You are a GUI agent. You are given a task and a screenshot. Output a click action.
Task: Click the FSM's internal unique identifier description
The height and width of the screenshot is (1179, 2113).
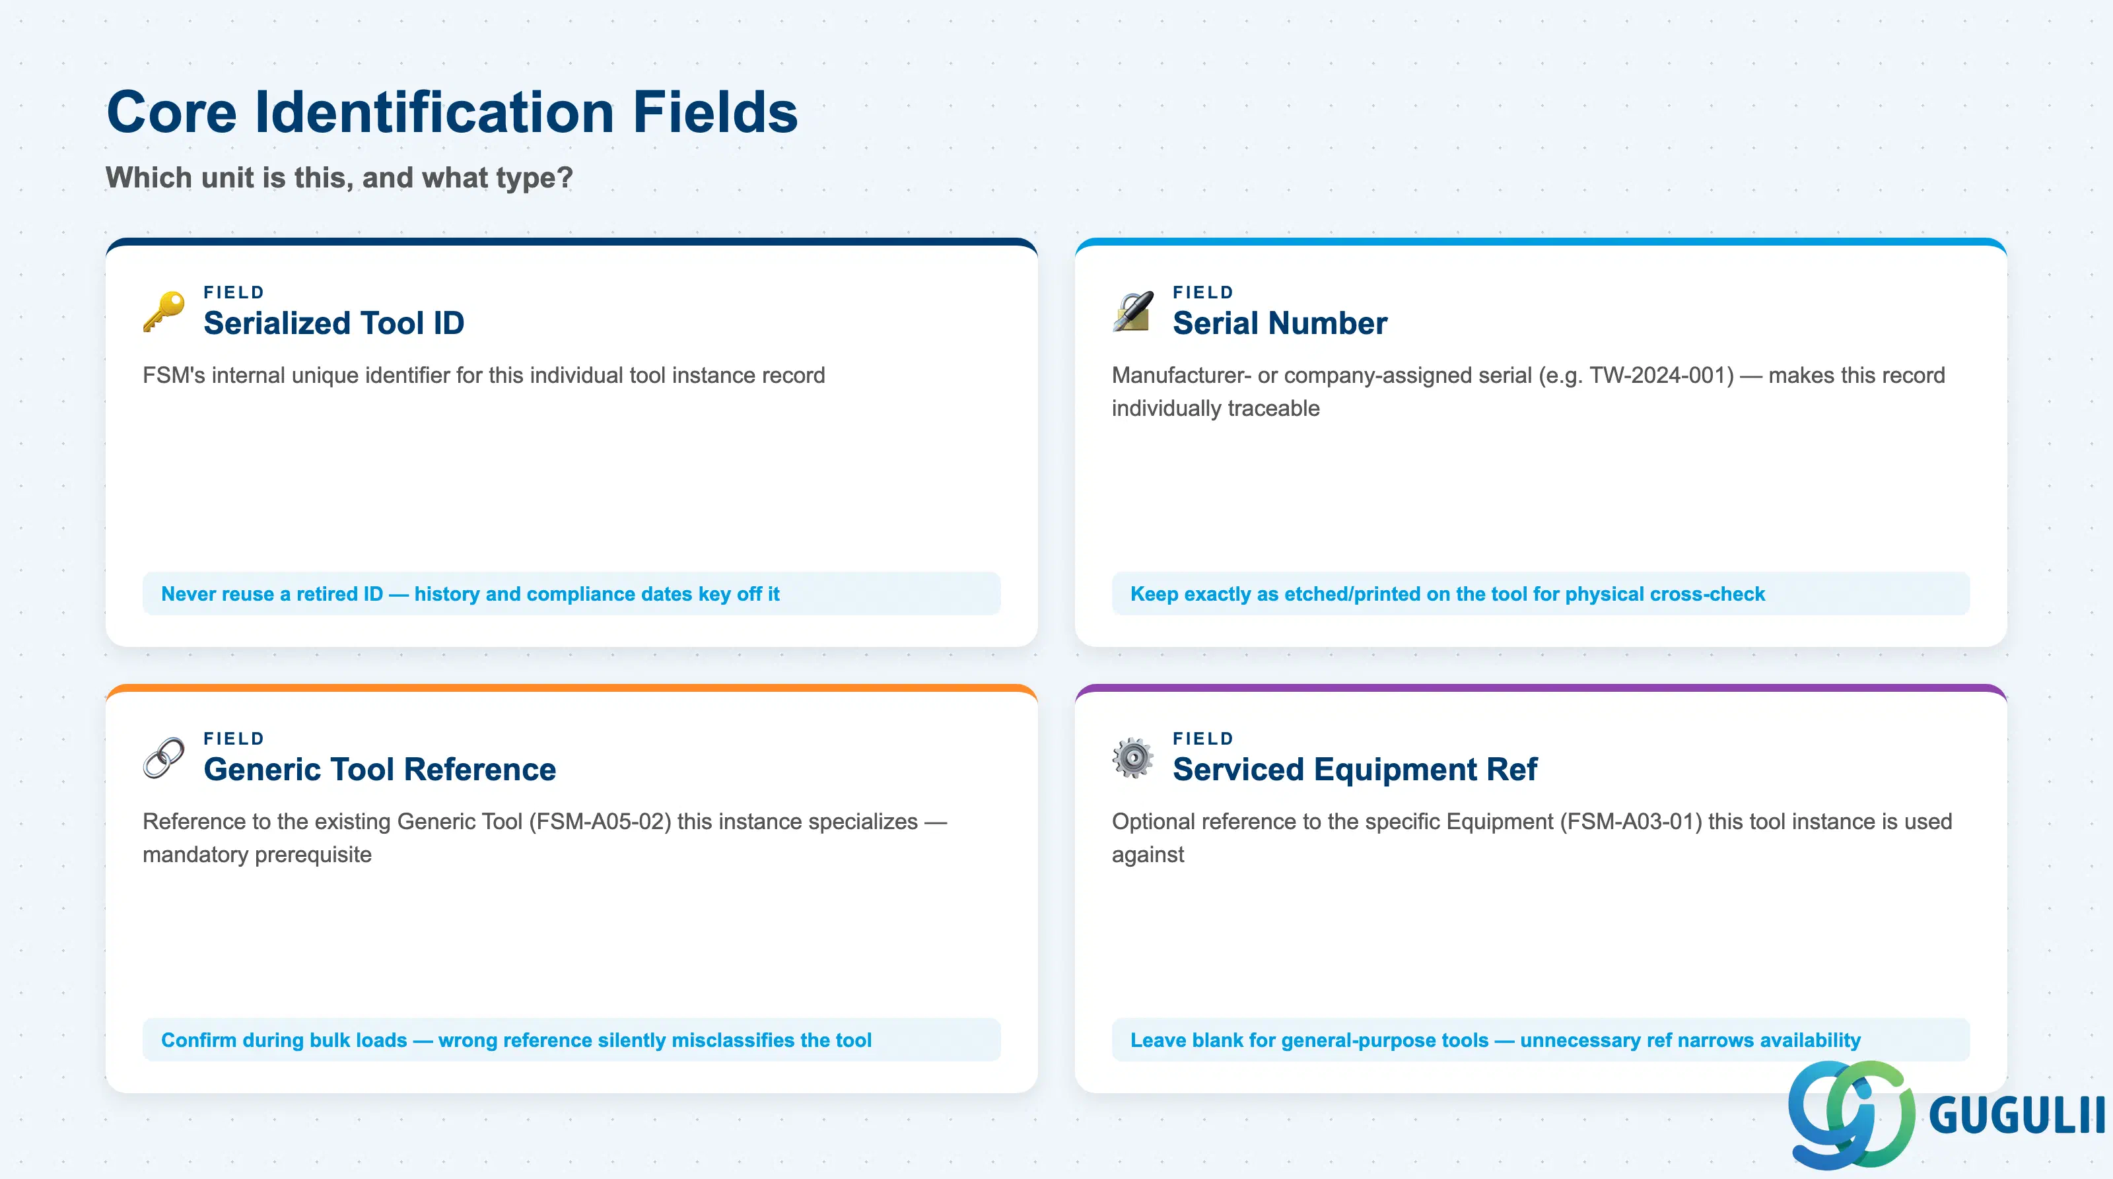[484, 376]
